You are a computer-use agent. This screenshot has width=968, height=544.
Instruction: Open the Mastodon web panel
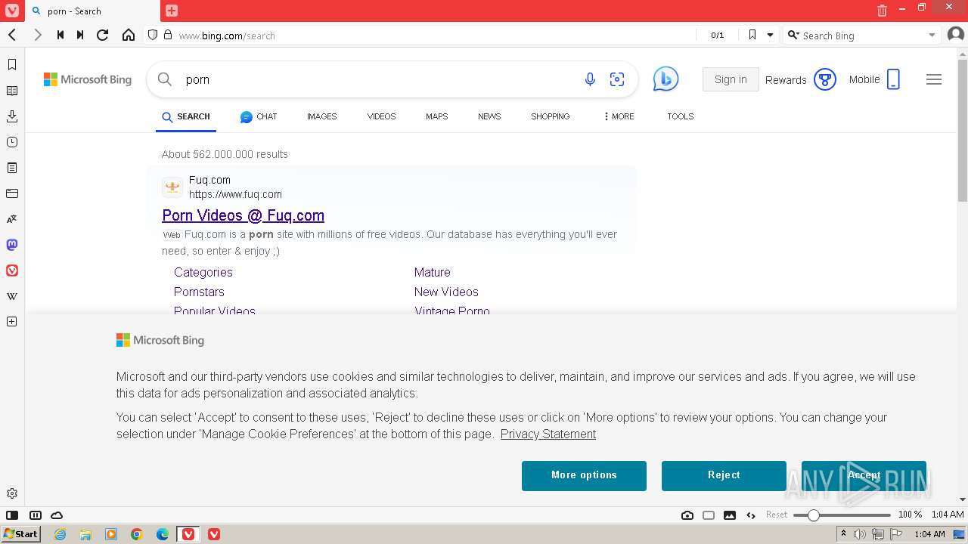[x=12, y=245]
